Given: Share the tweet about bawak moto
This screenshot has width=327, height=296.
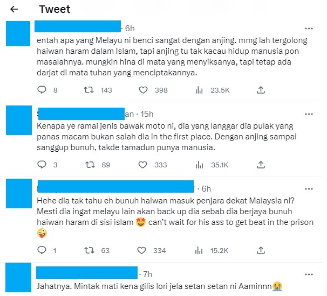Looking at the screenshot, I should (x=261, y=165).
